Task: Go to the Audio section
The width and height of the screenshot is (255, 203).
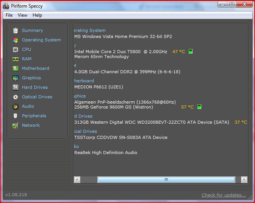Action: pyautogui.click(x=28, y=106)
